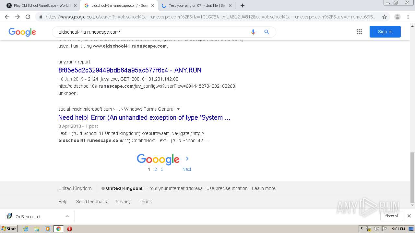Go to next results page chevron
Viewport: 415px width, 233px height.
point(187,159)
